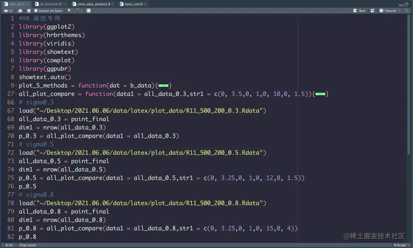
Task: Click the 'p_0.8' line 82
Action: click(28, 237)
